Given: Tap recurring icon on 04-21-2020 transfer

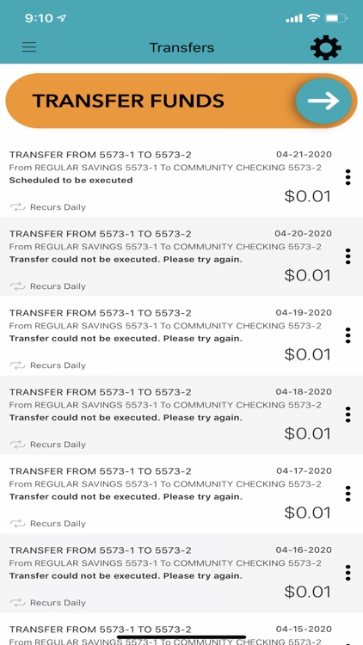Looking at the screenshot, I should tap(18, 207).
